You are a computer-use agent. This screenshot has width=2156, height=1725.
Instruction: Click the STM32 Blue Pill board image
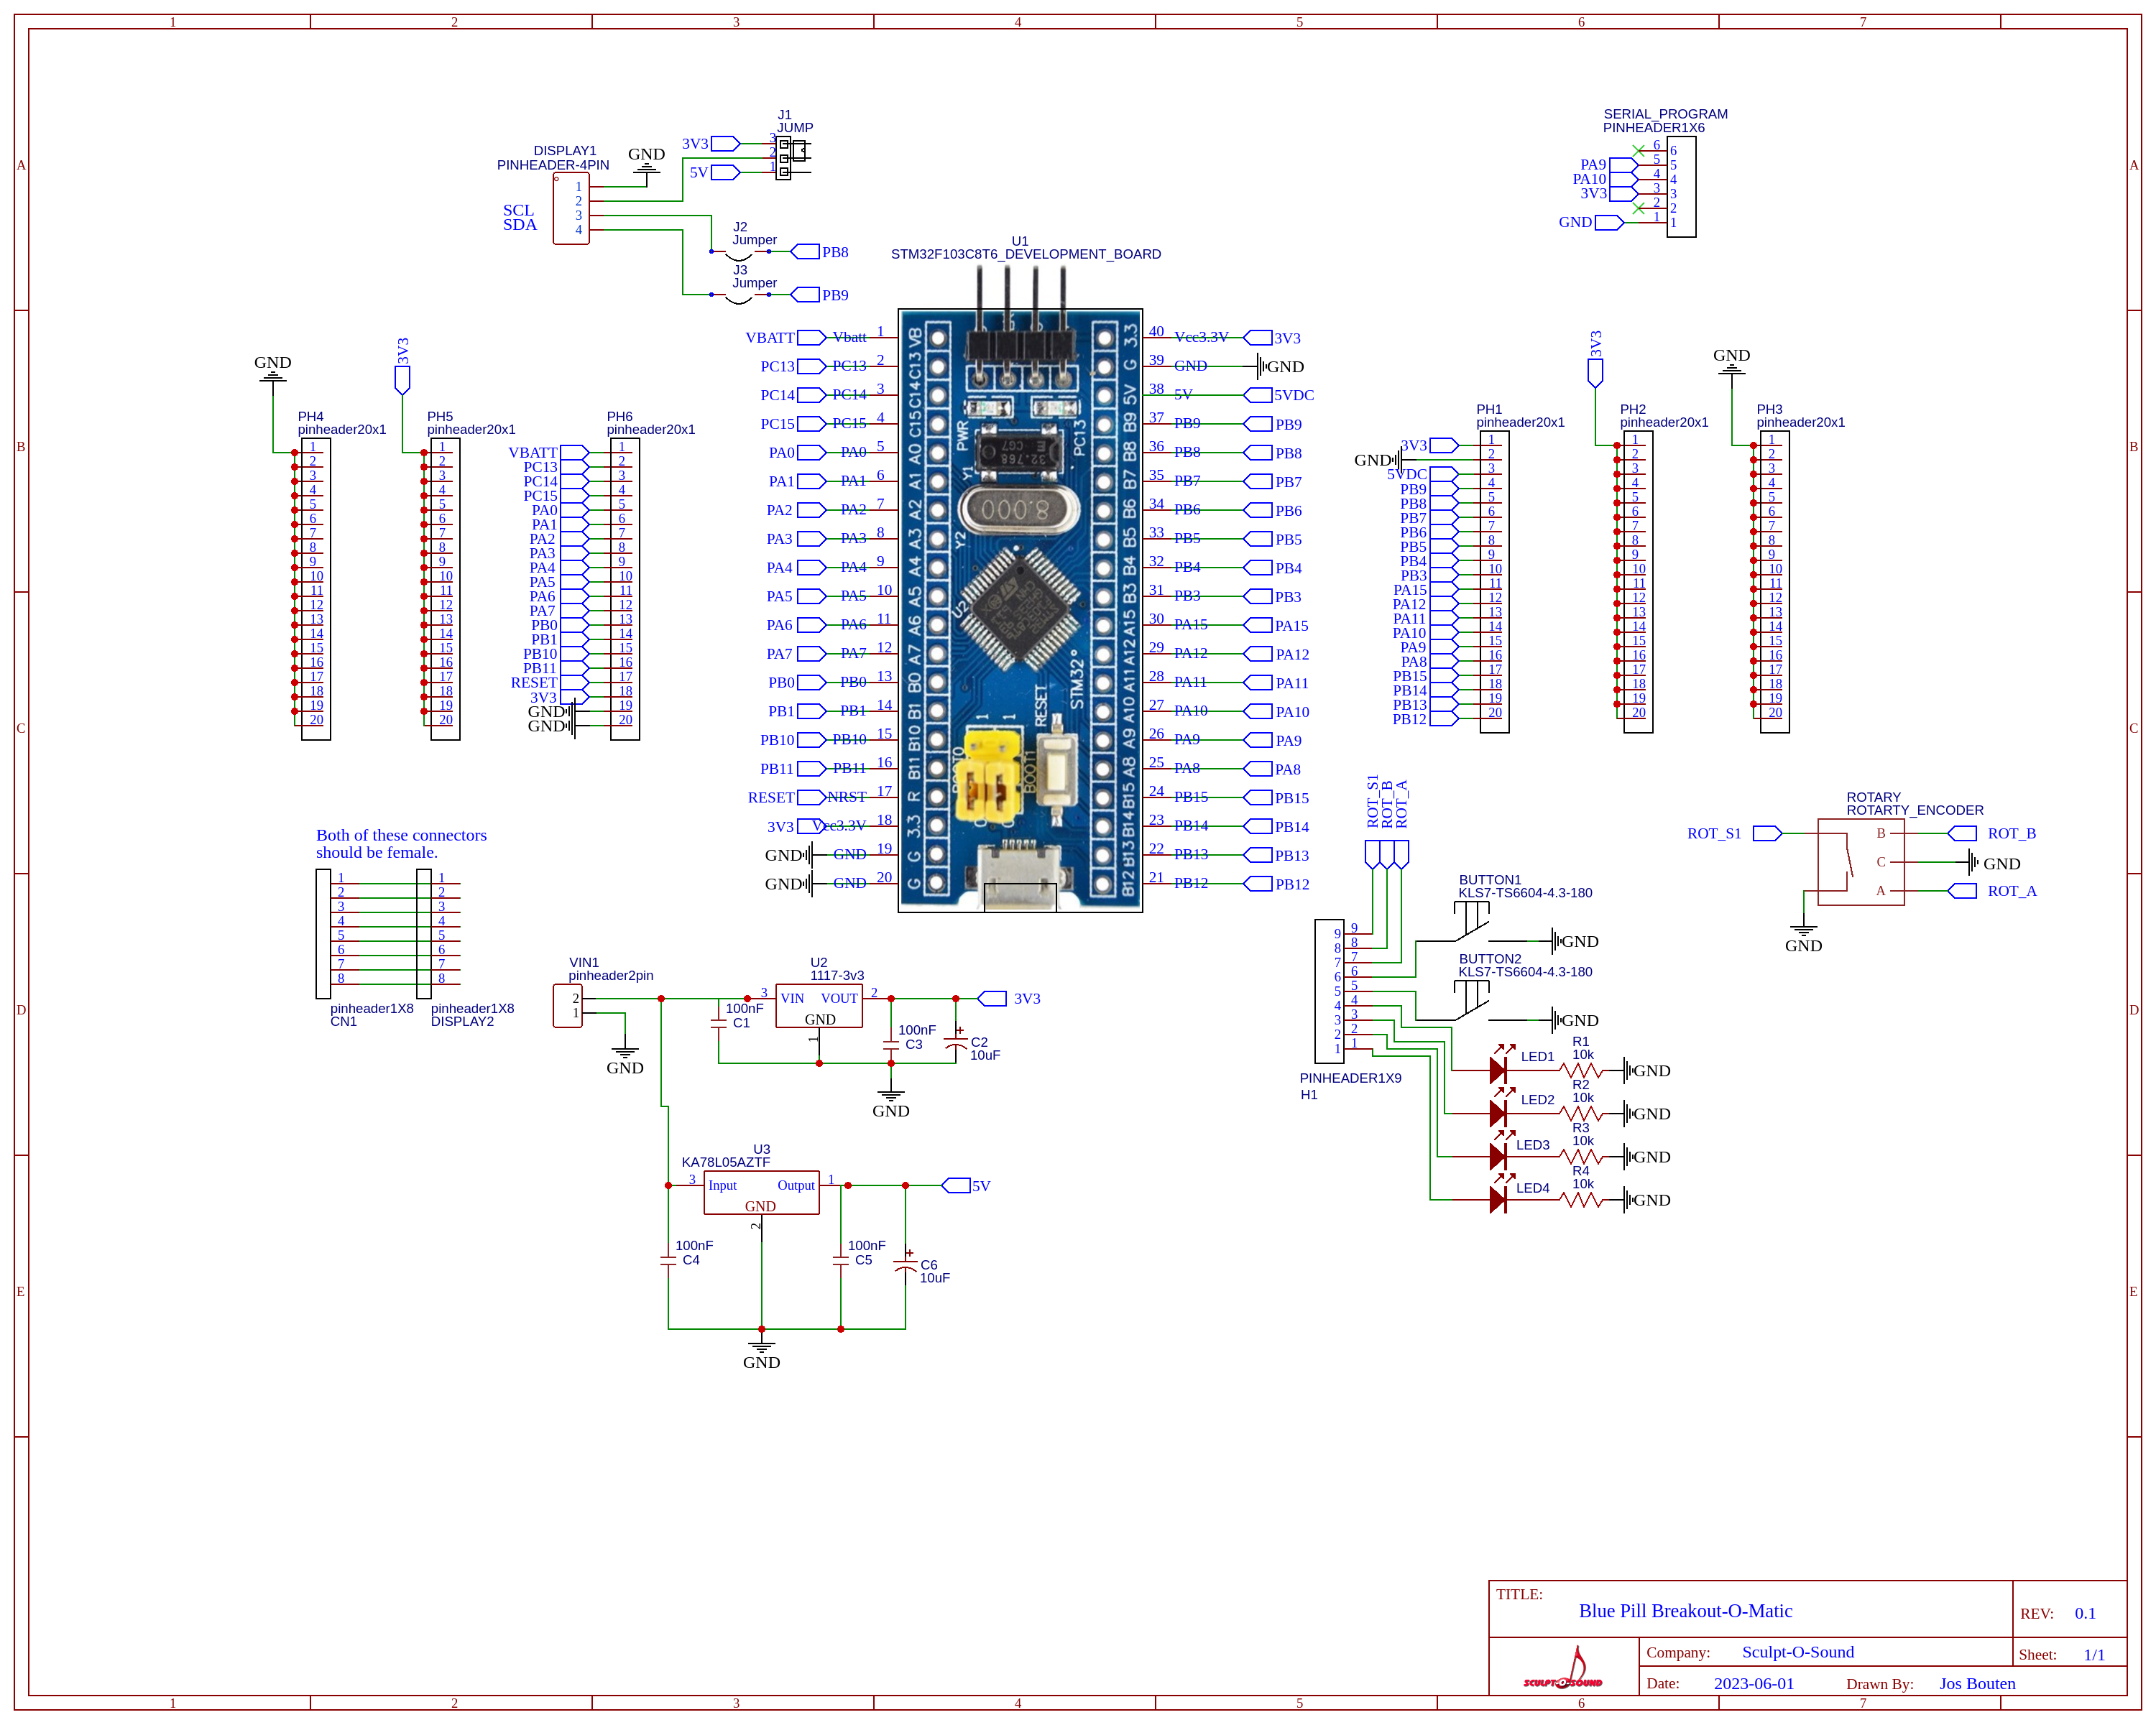point(1020,610)
